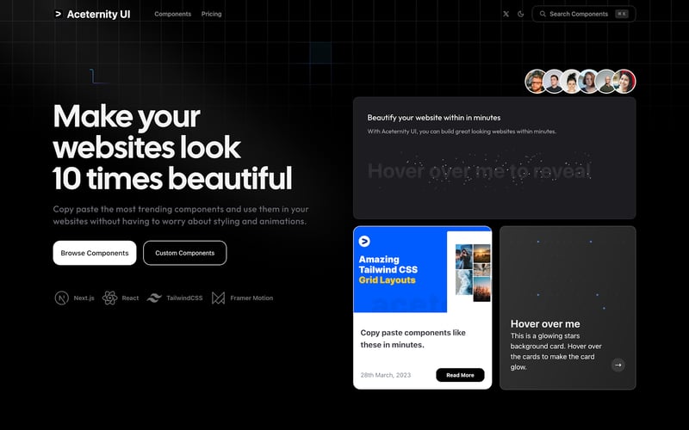
Task: Toggle dark mode with the moon icon
Action: click(521, 14)
